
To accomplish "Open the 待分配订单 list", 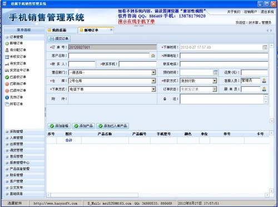I will pyautogui.click(x=16, y=50).
